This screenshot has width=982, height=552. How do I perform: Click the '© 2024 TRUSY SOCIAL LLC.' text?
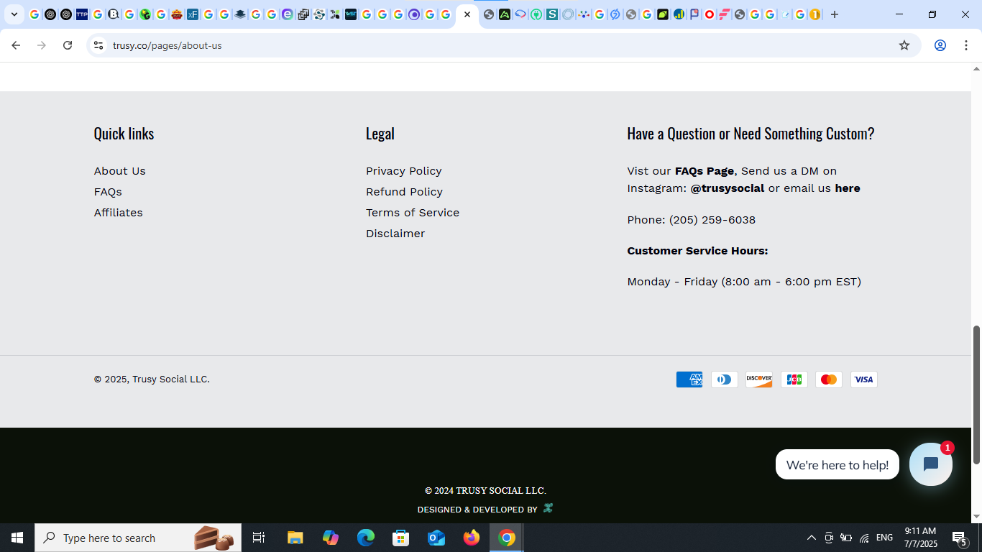pyautogui.click(x=485, y=491)
